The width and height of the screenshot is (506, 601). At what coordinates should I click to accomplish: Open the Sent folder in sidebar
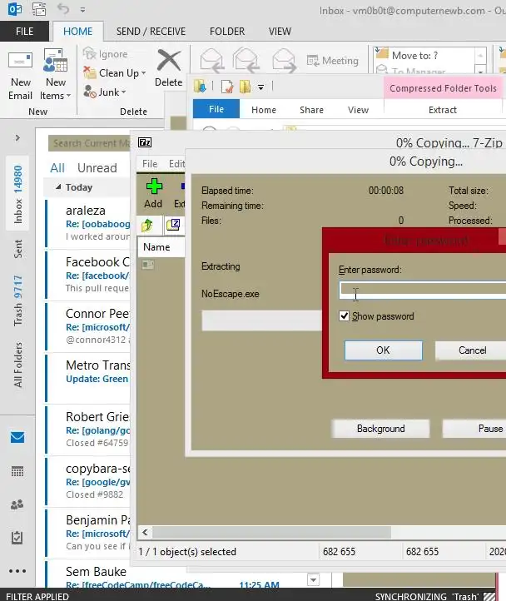17,249
